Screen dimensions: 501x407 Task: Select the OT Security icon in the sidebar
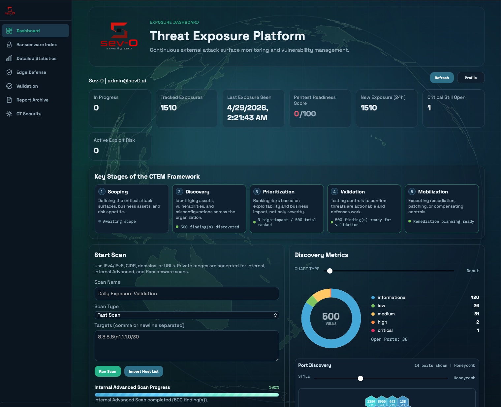[x=9, y=114]
